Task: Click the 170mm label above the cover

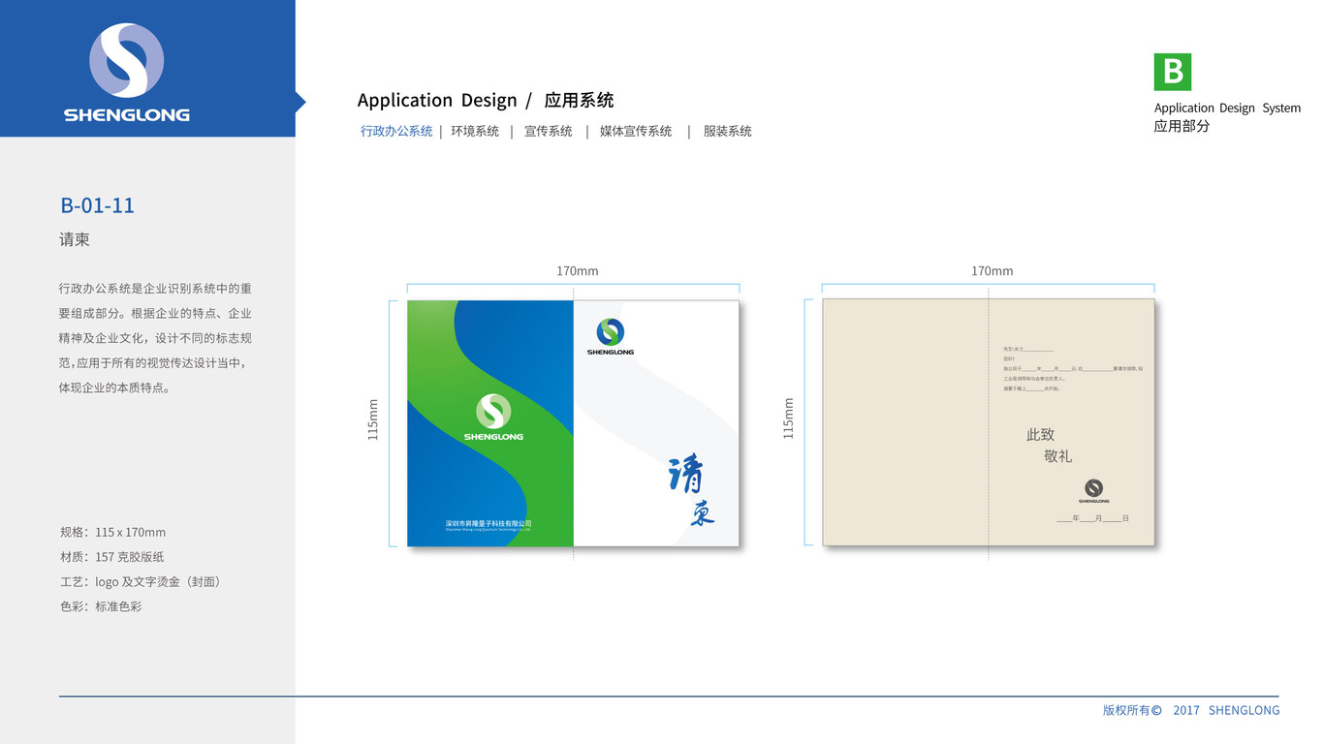Action: [x=577, y=271]
